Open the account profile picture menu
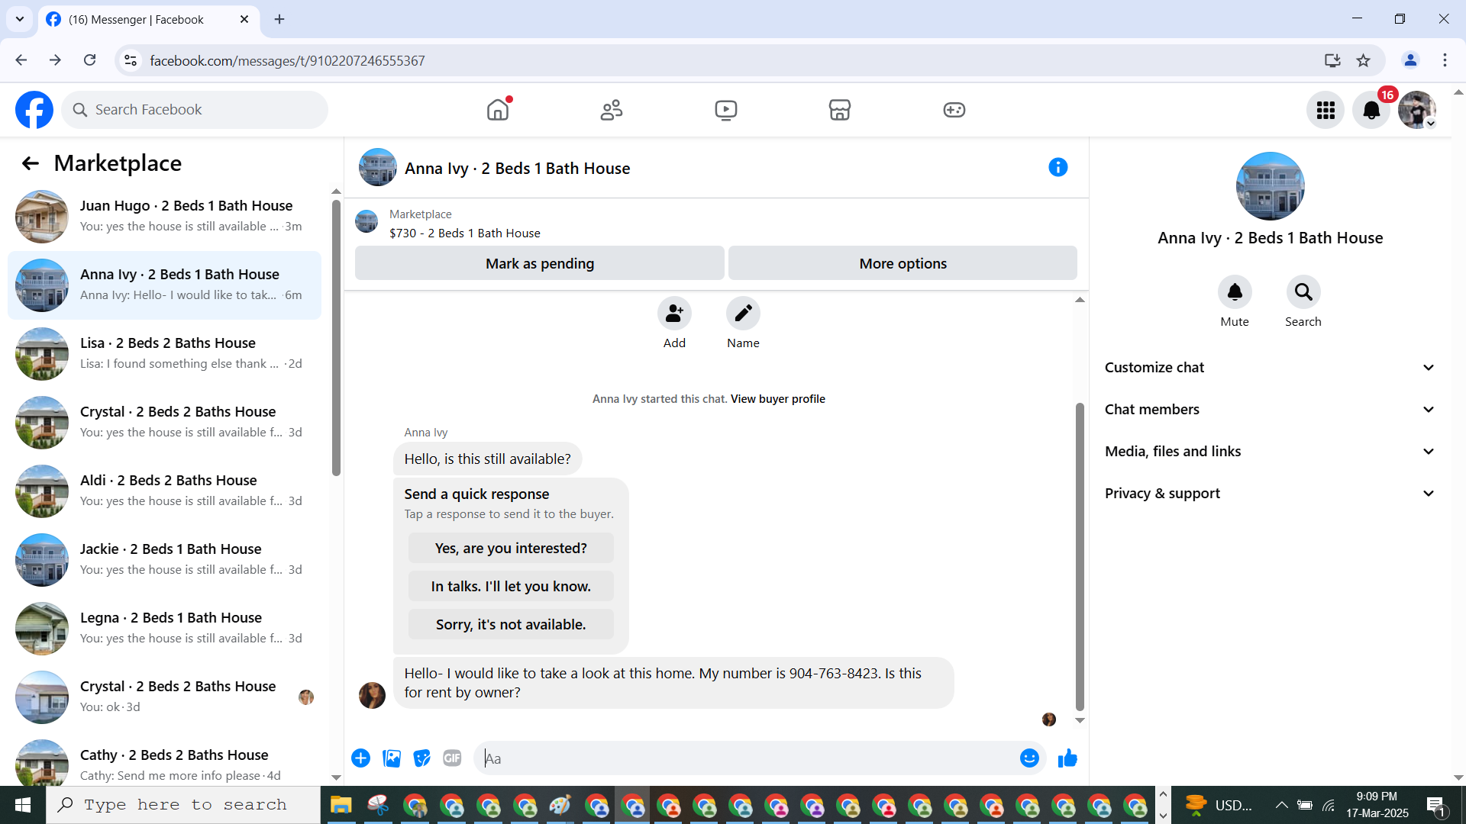Viewport: 1466px width, 824px height. [1417, 111]
